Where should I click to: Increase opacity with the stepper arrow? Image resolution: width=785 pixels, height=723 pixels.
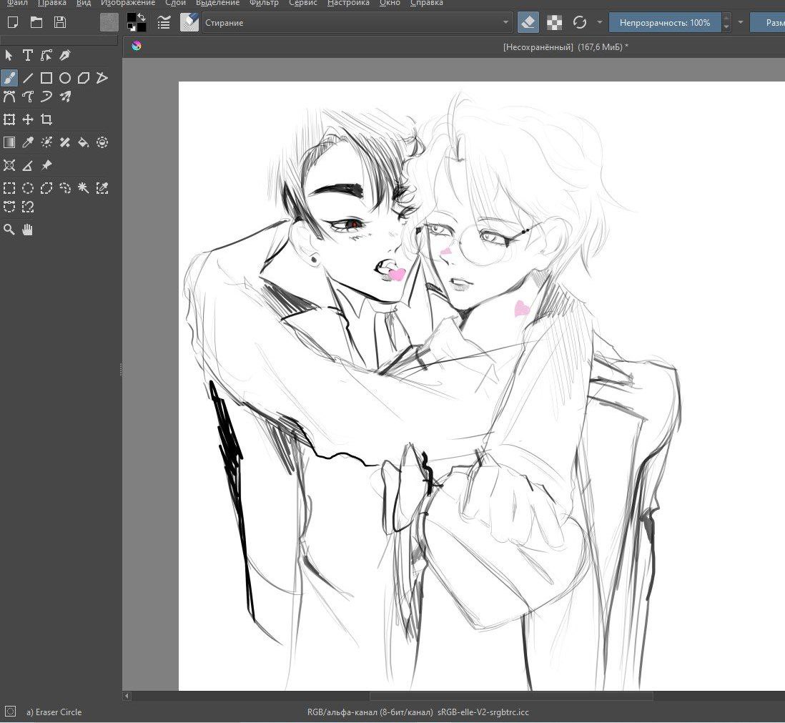[x=726, y=18]
